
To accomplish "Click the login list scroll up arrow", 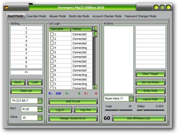I will [x=95, y=29].
